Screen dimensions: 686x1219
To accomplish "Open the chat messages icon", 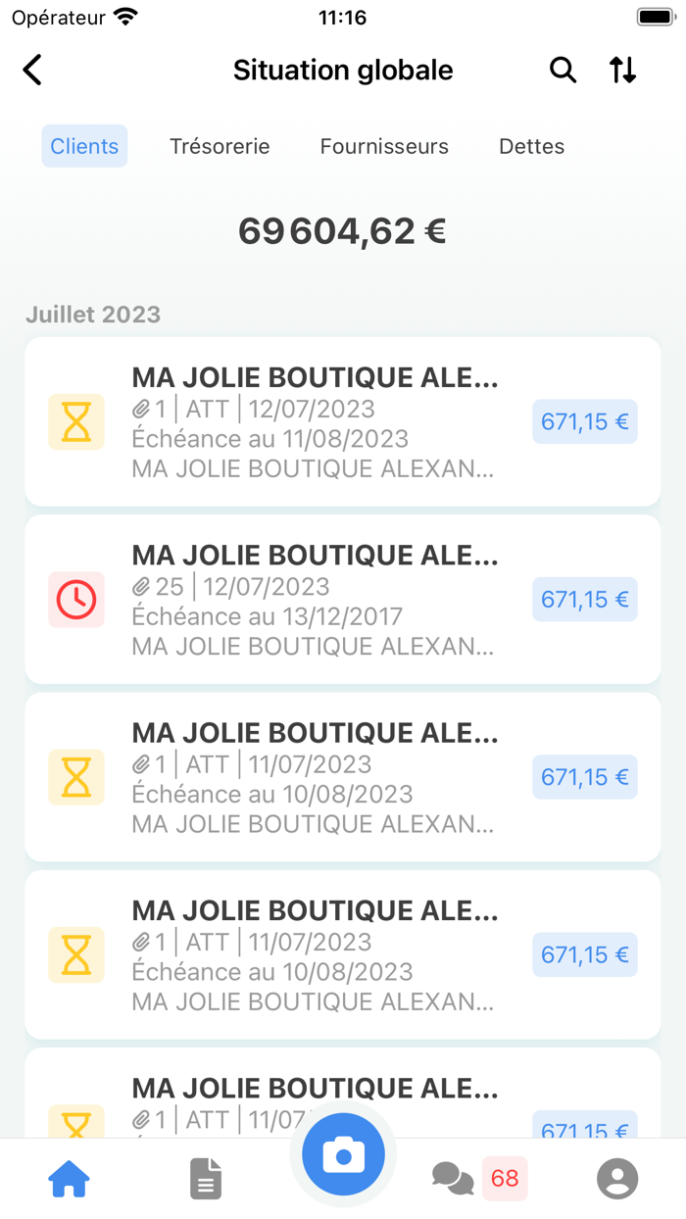I will pyautogui.click(x=452, y=1179).
